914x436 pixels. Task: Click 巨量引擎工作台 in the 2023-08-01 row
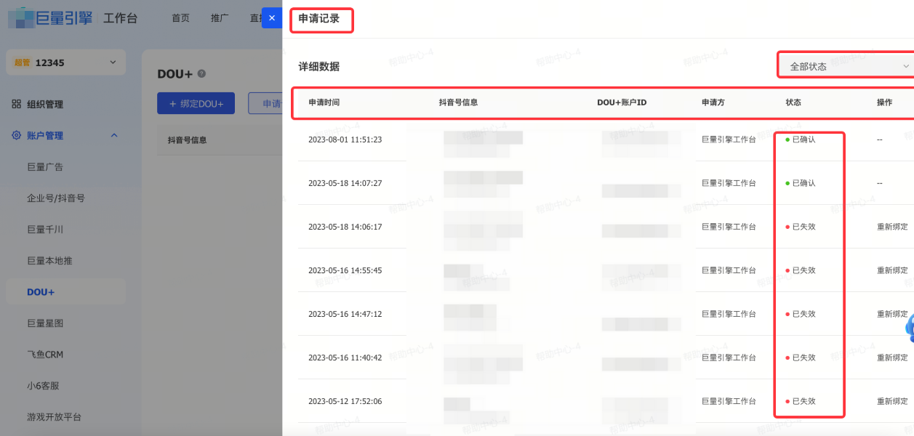729,140
